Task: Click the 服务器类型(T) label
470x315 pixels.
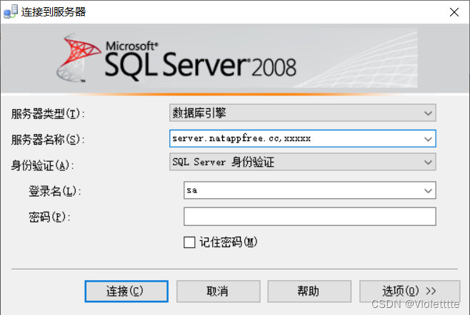Action: coord(48,114)
